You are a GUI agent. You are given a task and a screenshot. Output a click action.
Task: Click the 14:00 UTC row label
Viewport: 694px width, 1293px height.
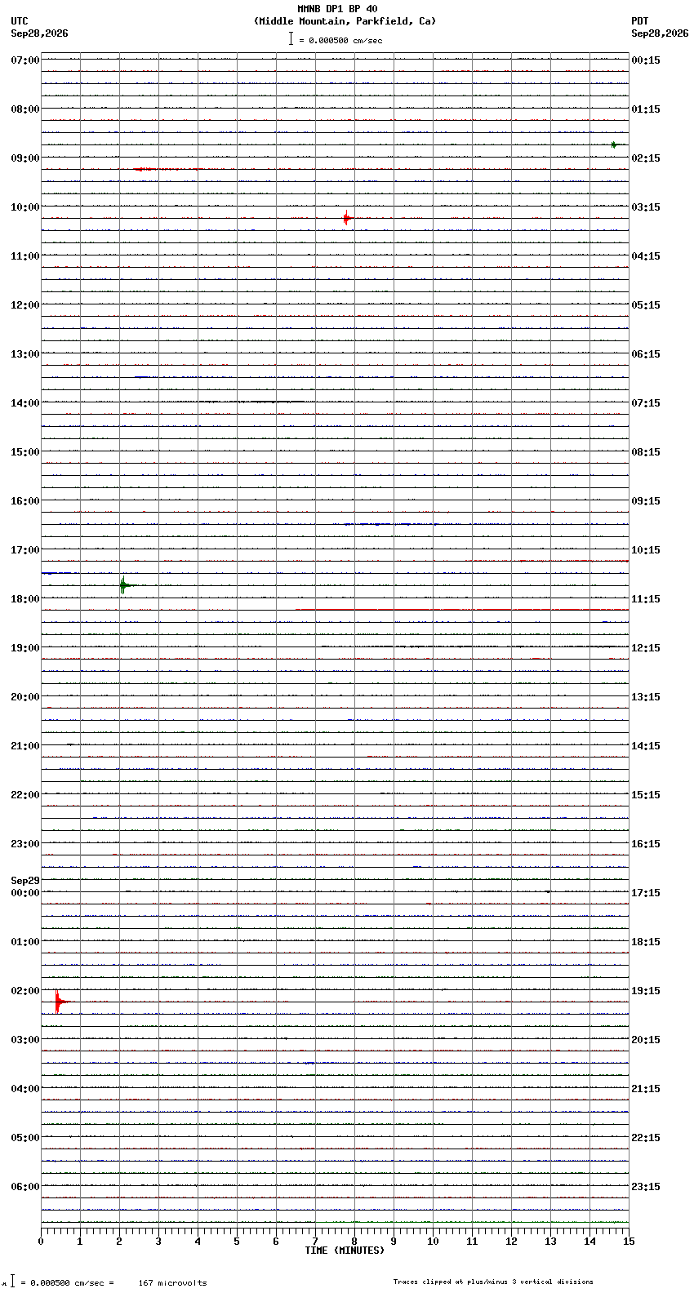[x=24, y=403]
